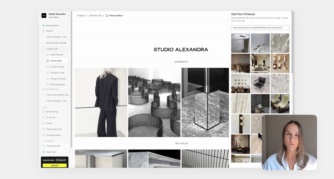Viewport: 334px width, 179px height.
Task: Collapse the Yorkville Loft project chevron
Action: pyautogui.click(x=44, y=49)
